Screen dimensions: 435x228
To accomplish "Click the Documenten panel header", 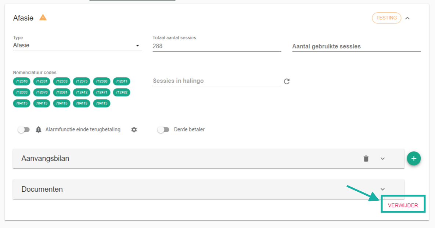I will [x=147, y=189].
